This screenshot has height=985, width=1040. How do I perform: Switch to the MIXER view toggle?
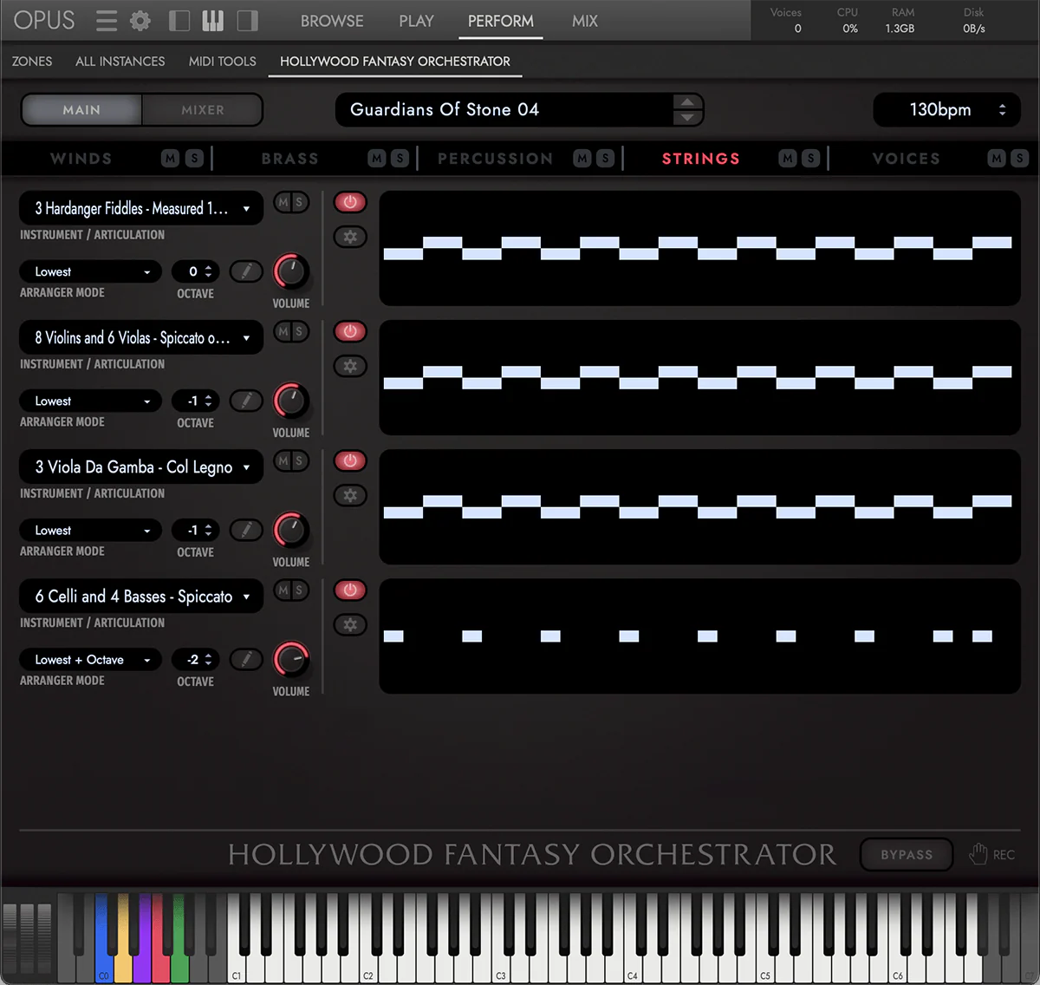202,110
